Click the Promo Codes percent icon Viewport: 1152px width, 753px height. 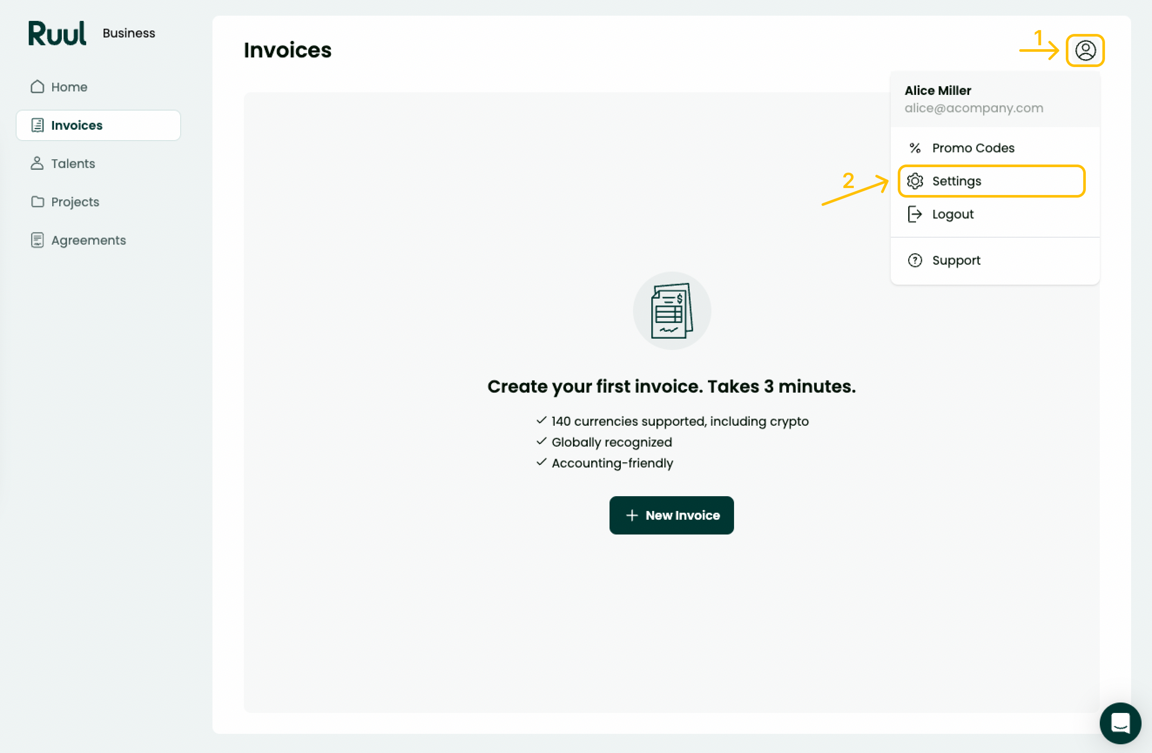point(915,148)
